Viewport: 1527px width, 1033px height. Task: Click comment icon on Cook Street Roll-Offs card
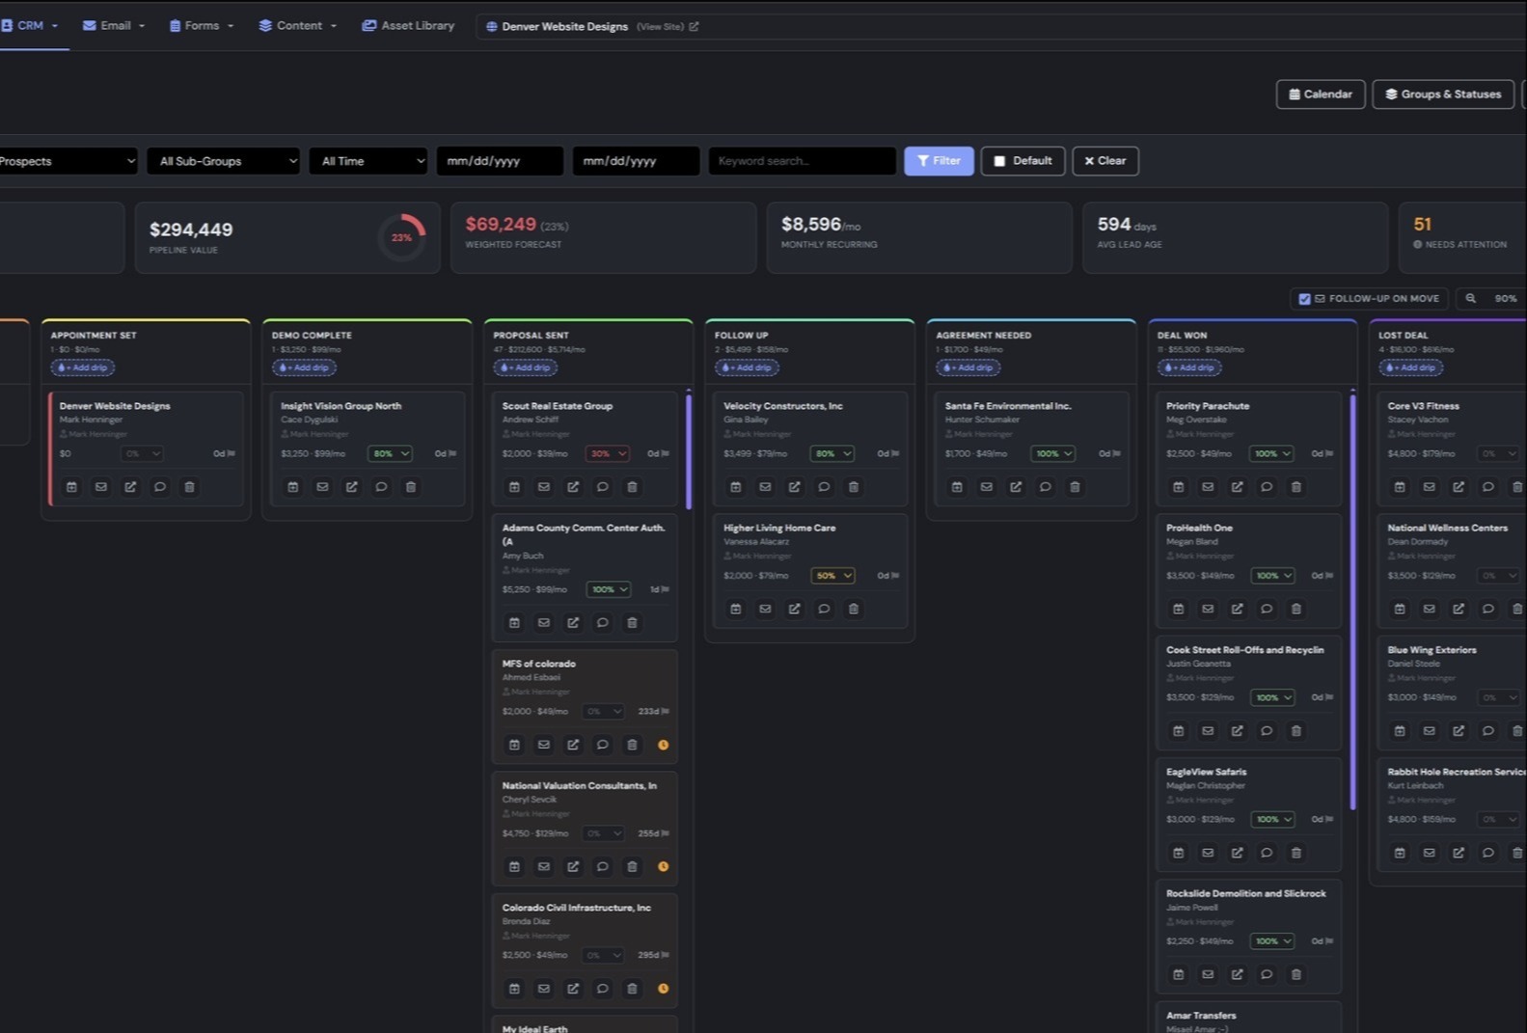(x=1267, y=731)
